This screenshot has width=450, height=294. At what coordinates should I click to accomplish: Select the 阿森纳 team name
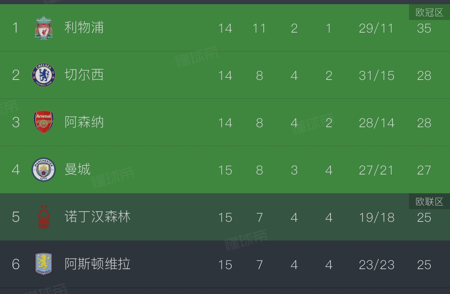click(84, 122)
